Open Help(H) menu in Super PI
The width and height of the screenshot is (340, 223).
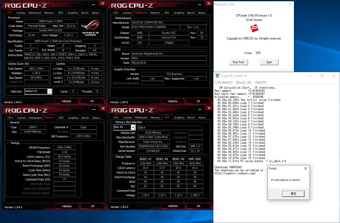tap(261, 82)
